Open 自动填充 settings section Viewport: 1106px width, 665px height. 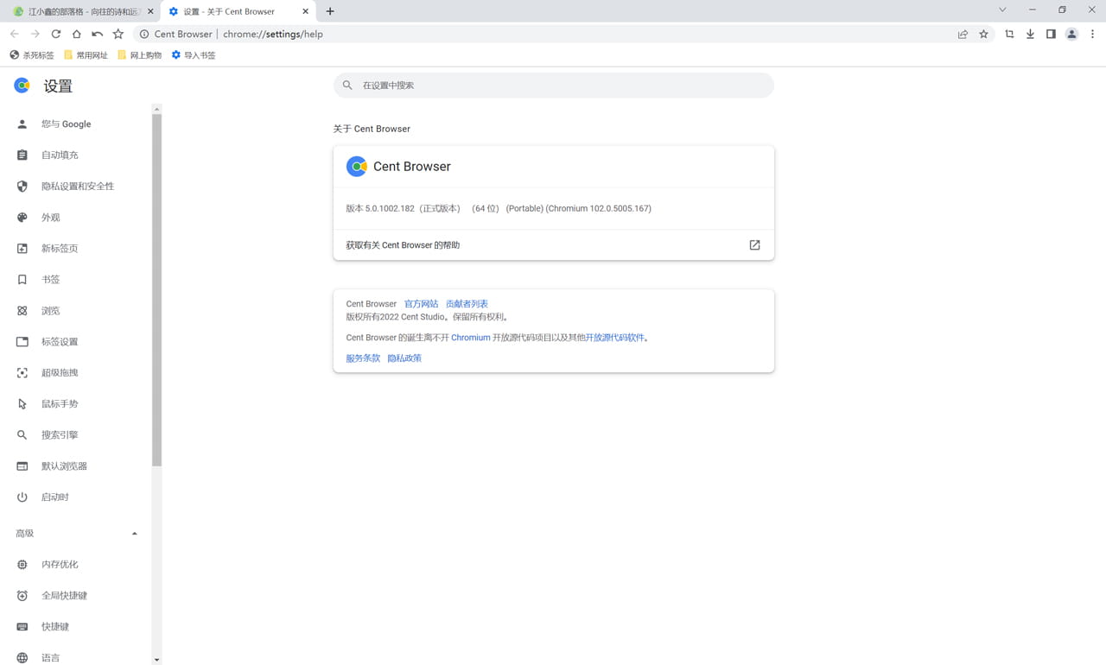tap(75, 155)
